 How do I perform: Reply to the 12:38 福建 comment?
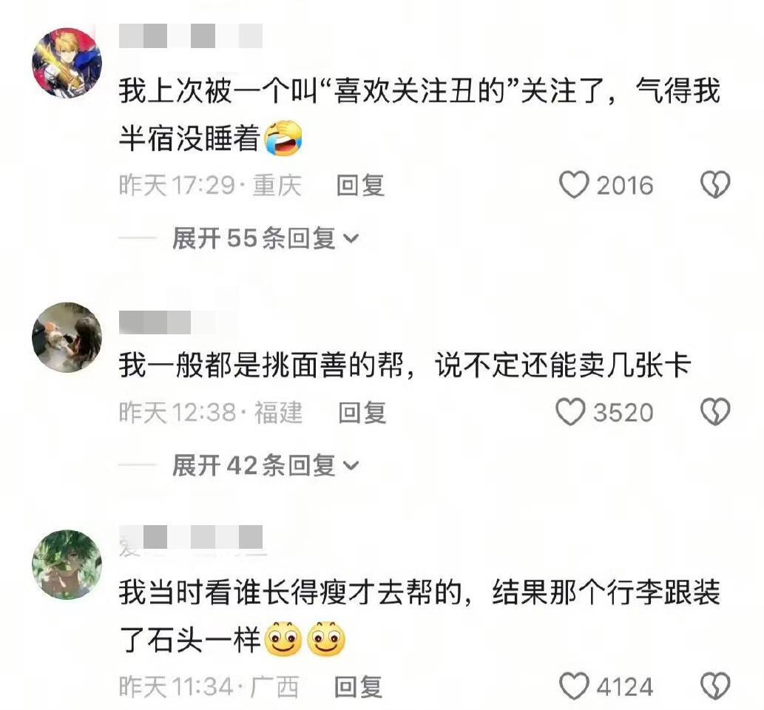362,413
